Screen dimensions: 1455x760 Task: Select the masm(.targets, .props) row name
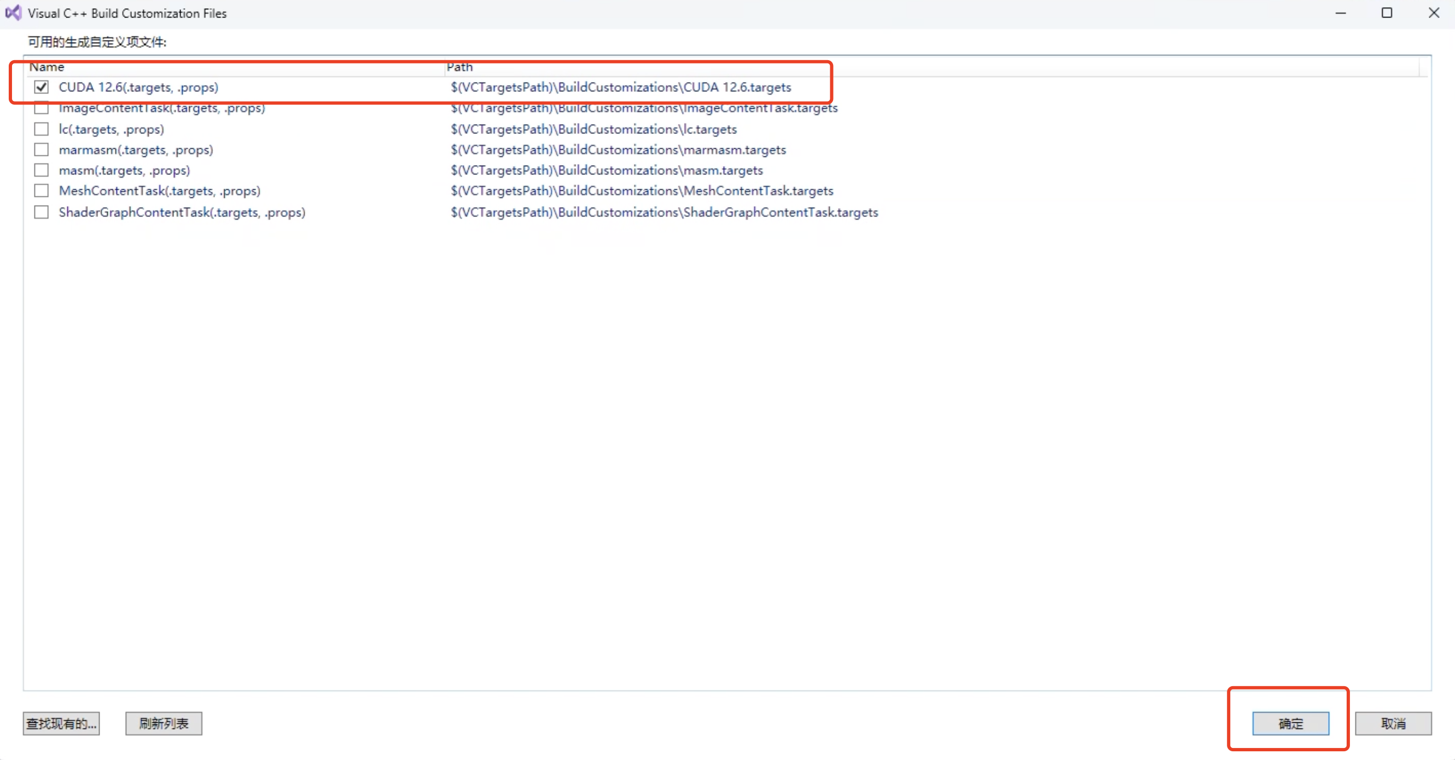pos(124,171)
